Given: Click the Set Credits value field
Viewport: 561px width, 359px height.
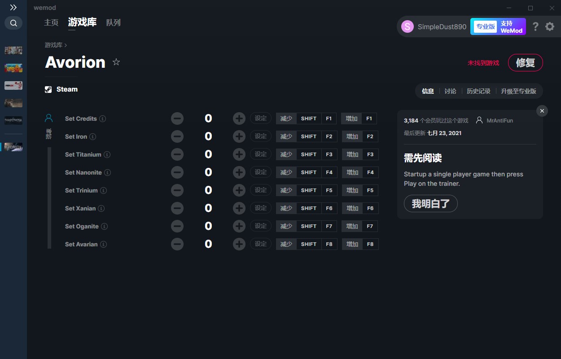Looking at the screenshot, I should 208,118.
